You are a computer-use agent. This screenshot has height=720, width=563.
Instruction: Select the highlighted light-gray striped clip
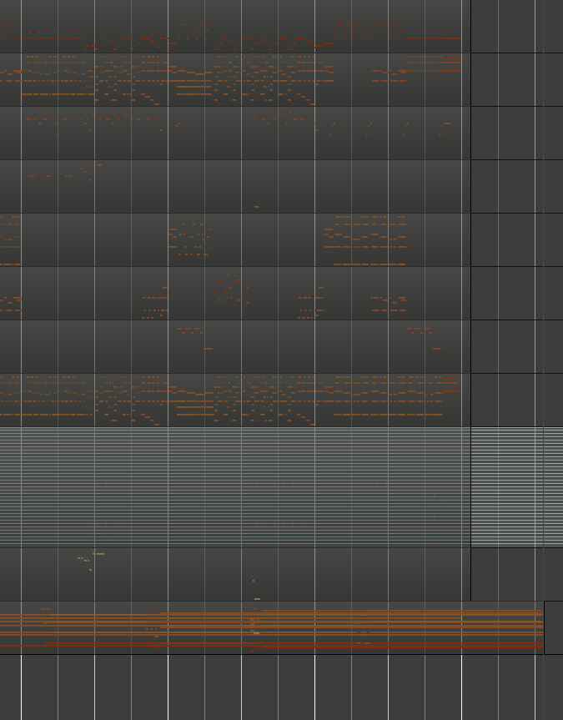pyautogui.click(x=234, y=486)
